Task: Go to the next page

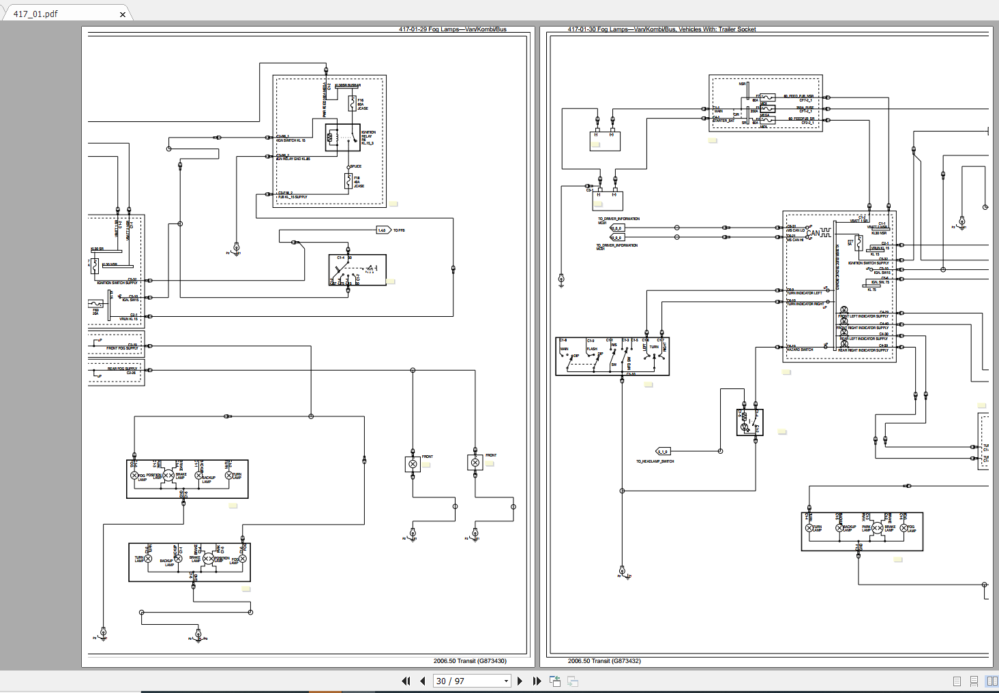Action: click(x=520, y=681)
